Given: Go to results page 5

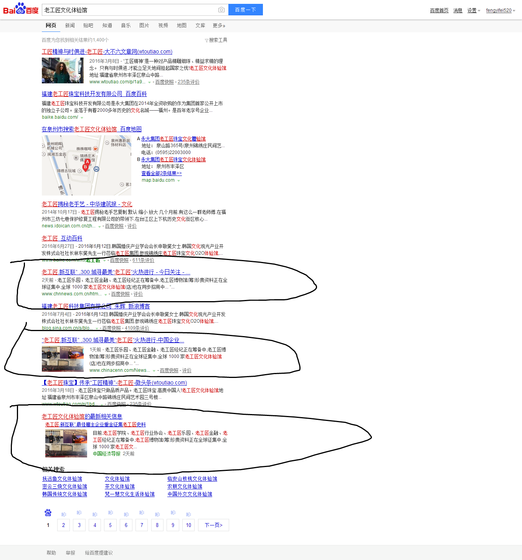Looking at the screenshot, I should [111, 525].
